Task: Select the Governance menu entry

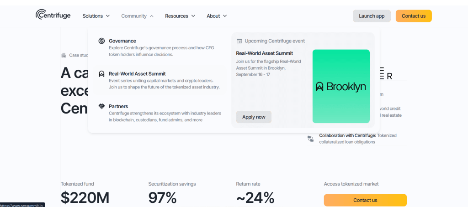Action: [x=122, y=41]
